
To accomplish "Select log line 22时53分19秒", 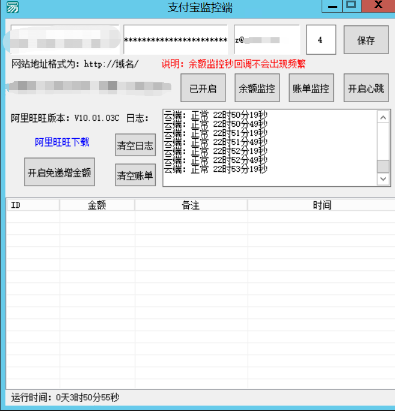I will [x=216, y=169].
